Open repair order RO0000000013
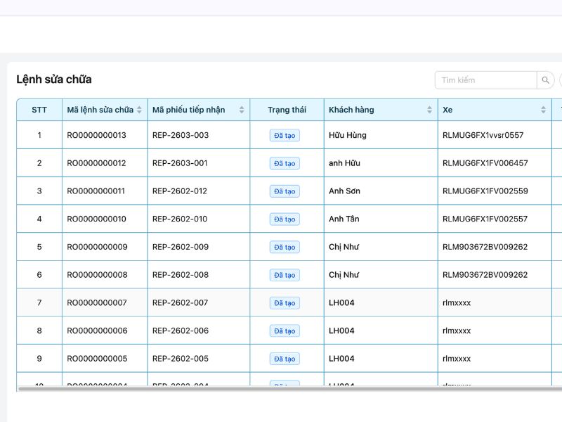The image size is (562, 422). pos(96,135)
